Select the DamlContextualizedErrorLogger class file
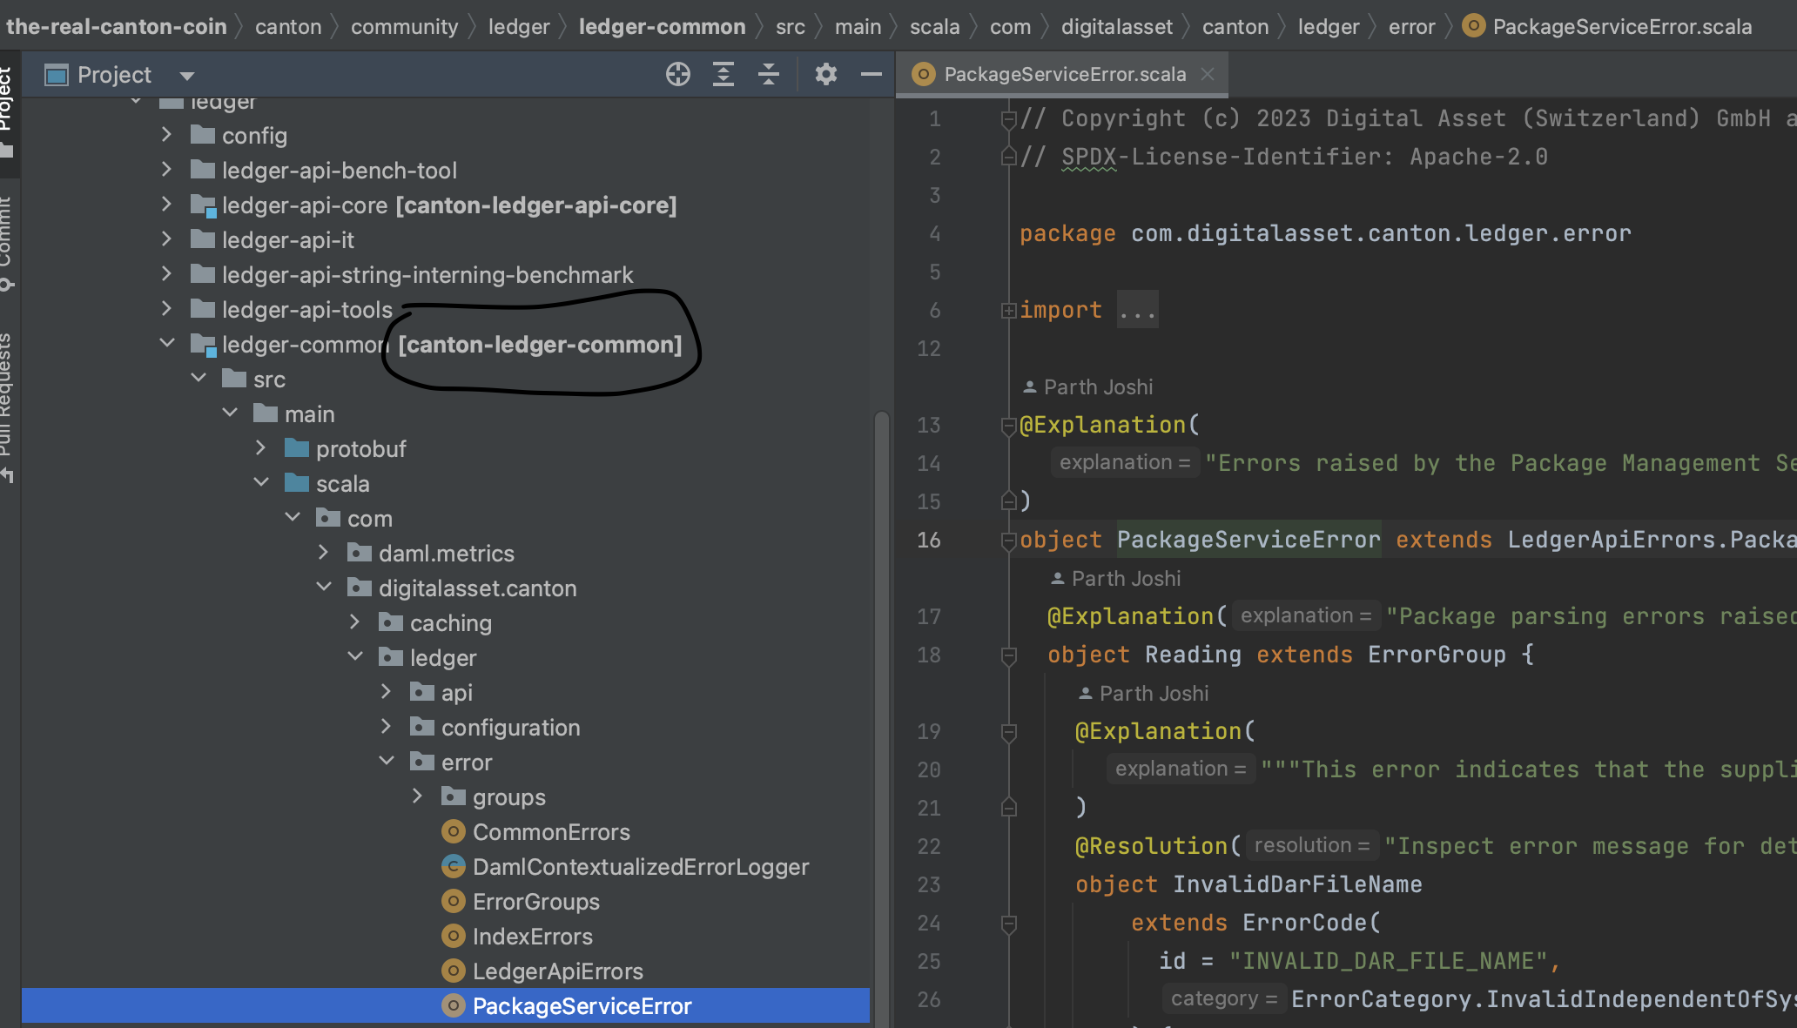The image size is (1797, 1028). coord(641,867)
